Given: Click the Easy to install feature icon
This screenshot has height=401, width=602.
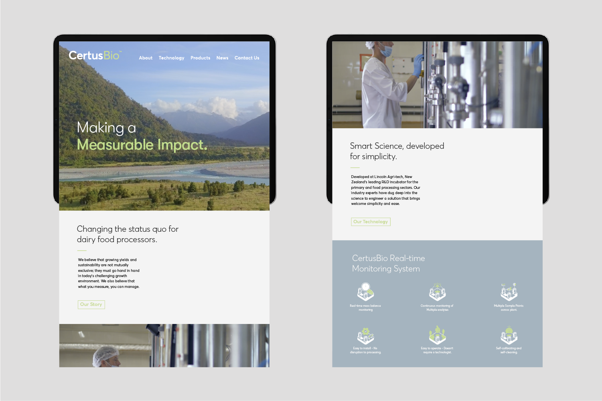Looking at the screenshot, I should (365, 336).
